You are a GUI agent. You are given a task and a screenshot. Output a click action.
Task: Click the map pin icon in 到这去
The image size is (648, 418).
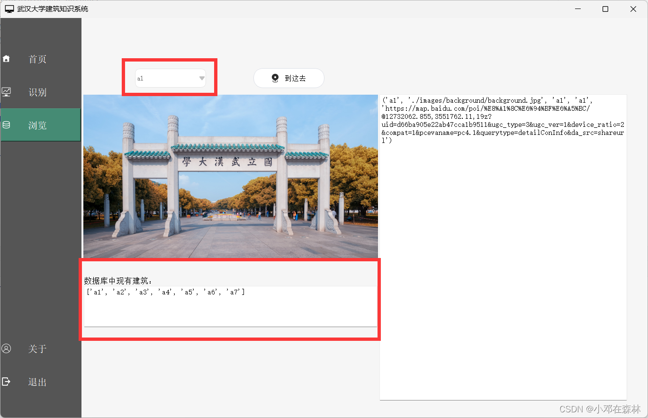pos(275,78)
